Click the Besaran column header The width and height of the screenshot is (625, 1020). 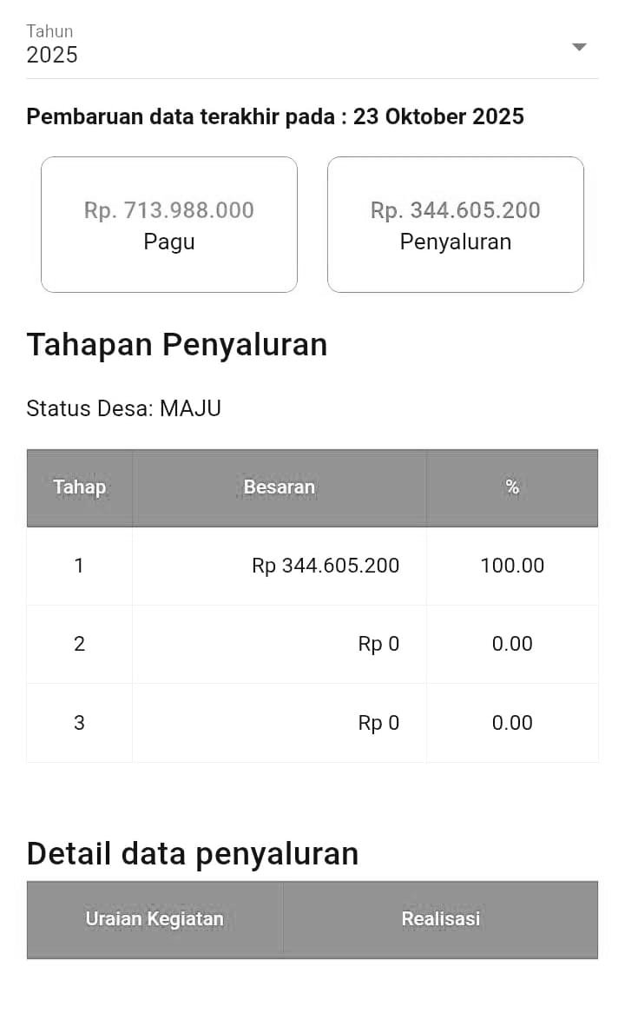coord(280,487)
